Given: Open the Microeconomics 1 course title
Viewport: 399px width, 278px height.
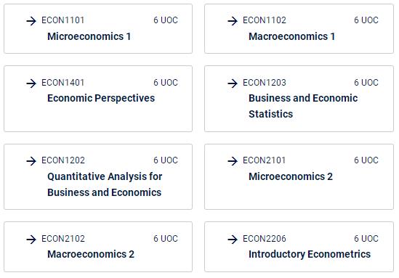Looking at the screenshot, I should 89,36.
